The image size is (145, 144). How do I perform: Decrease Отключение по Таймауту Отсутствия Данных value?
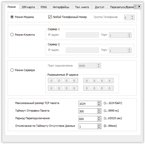[x=99, y=127]
